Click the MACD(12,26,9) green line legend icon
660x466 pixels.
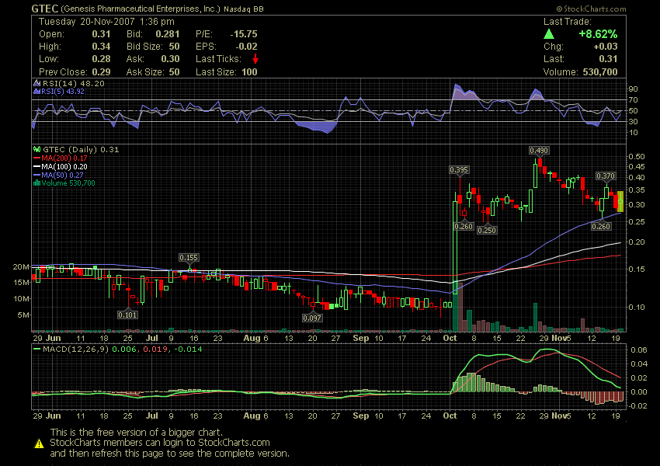pos(36,350)
